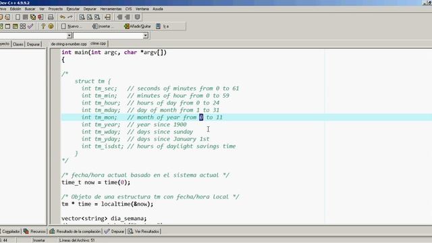Open Project Options from the toolbar icon
The image size is (432, 243).
[x=137, y=17]
